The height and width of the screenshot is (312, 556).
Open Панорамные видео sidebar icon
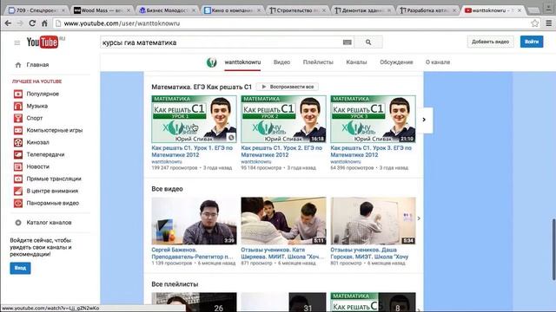[18, 203]
